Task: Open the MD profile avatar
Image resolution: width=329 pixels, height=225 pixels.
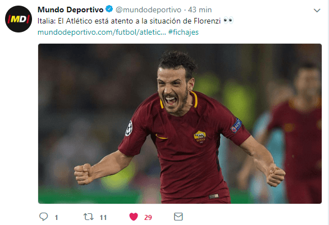Action: click(19, 19)
